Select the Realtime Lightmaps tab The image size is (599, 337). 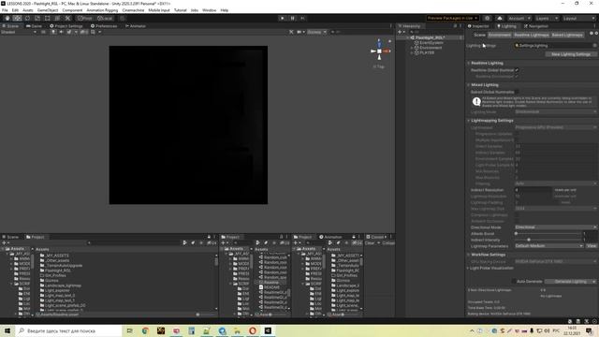pyautogui.click(x=531, y=35)
